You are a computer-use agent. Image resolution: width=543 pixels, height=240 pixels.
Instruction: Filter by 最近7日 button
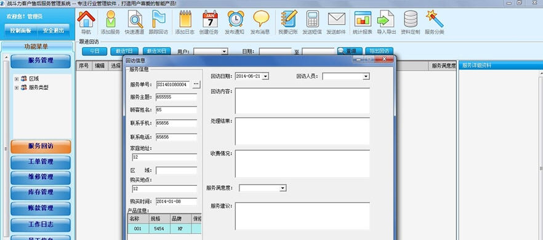point(124,52)
